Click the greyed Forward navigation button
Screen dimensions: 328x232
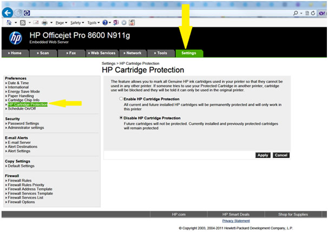pos(18,13)
